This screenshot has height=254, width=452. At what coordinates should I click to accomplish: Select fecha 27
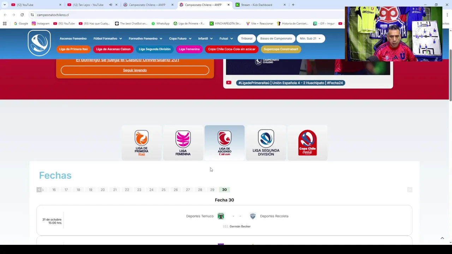tap(188, 190)
